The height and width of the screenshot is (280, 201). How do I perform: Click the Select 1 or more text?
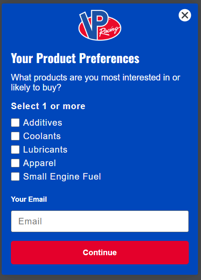pos(48,106)
